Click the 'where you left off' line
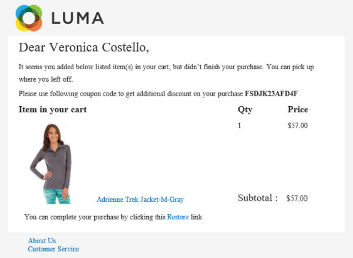The width and height of the screenshot is (353, 258). click(46, 79)
